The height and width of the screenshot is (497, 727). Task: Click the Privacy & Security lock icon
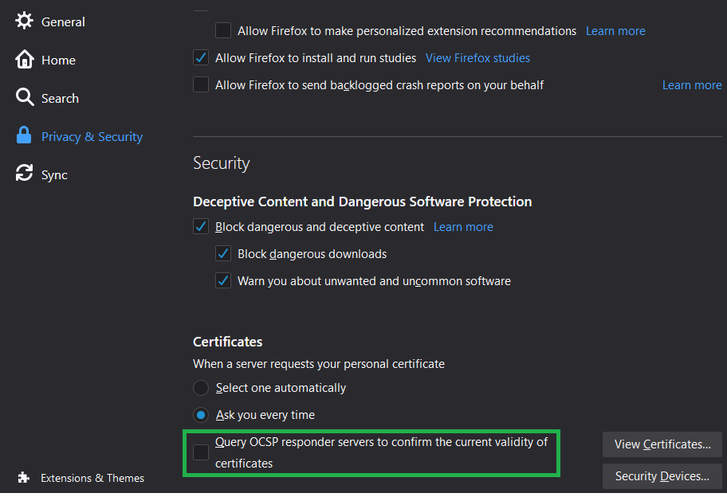click(25, 136)
